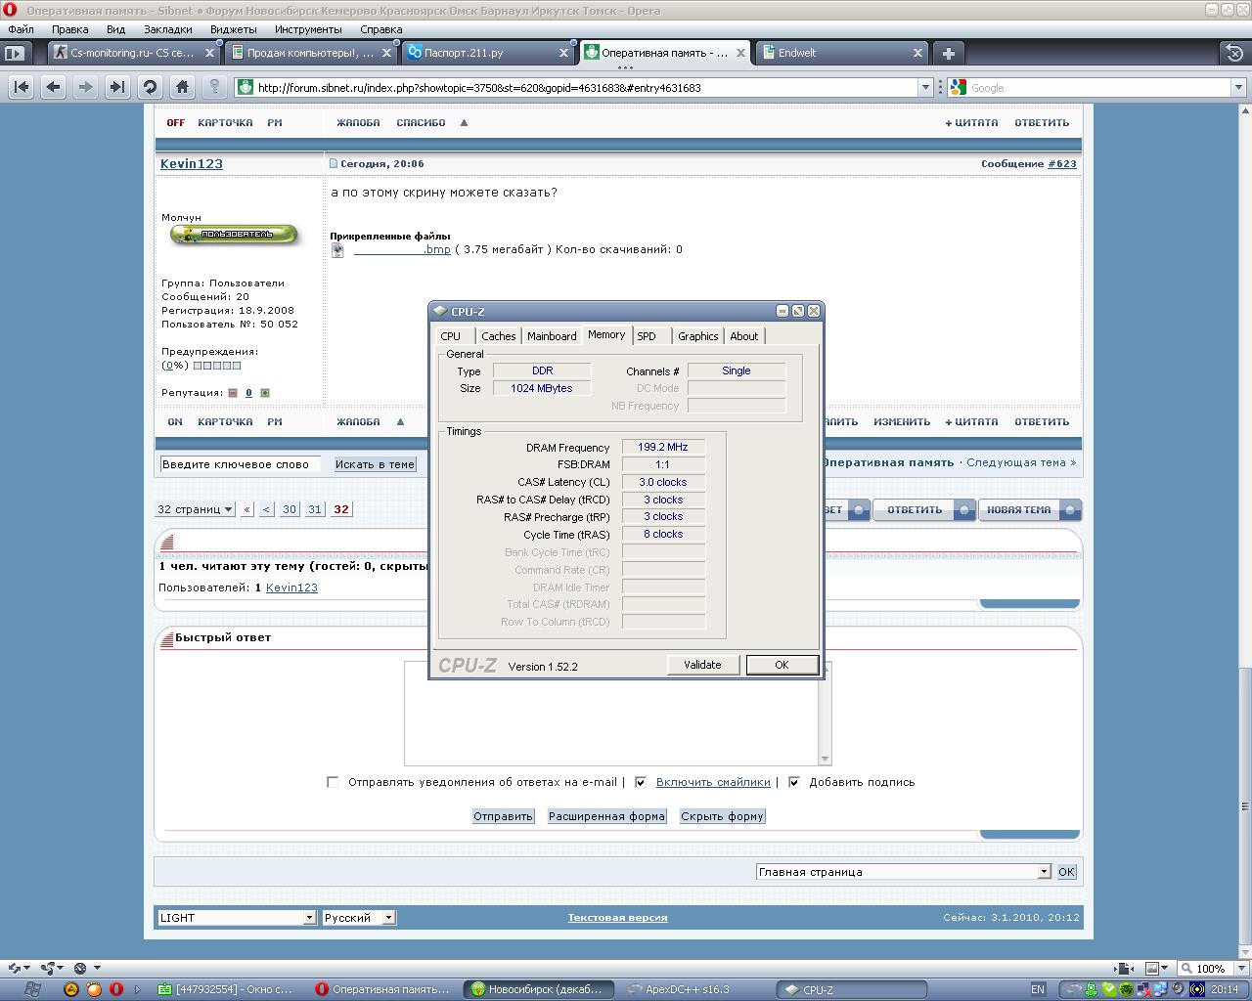Image resolution: width=1252 pixels, height=1001 pixels.
Task: Expand the address bar history dropdown
Action: (925, 87)
